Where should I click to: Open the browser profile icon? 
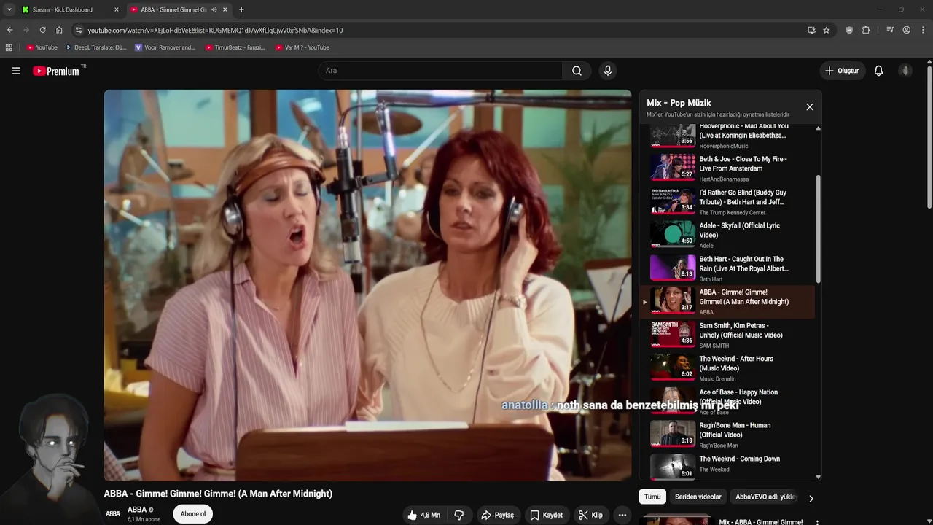[x=906, y=30]
